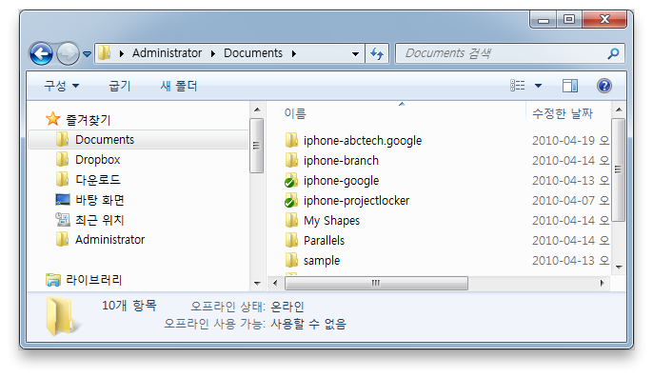Image resolution: width=653 pixels, height=378 pixels.
Task: Click the 라이브러리 library icon
Action: click(x=53, y=280)
